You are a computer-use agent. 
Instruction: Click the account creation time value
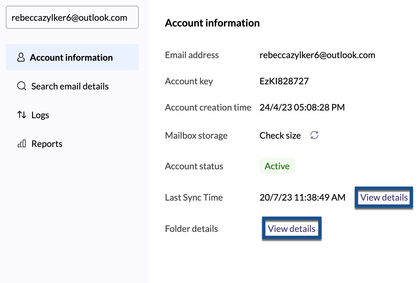[x=302, y=107]
